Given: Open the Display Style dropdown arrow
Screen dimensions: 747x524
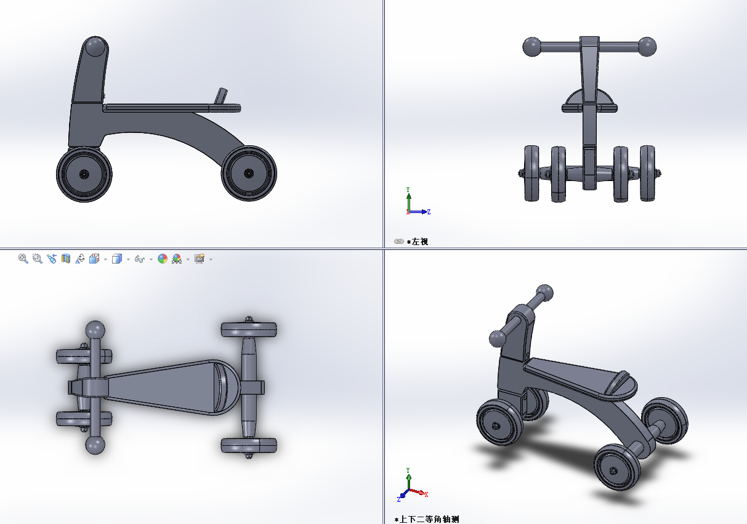Looking at the screenshot, I should [x=128, y=260].
